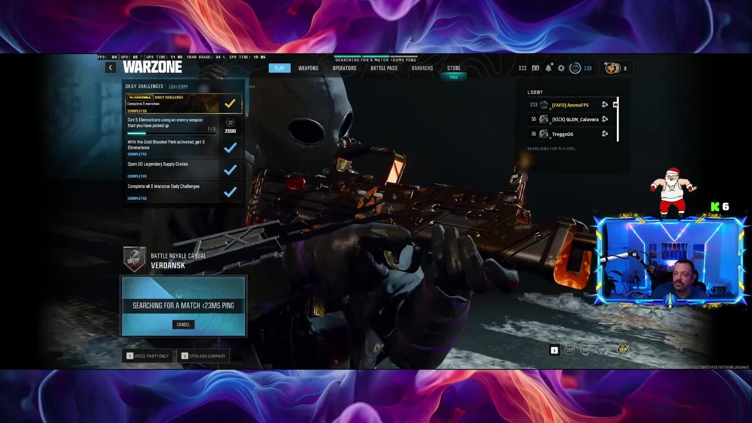Click the party leader crown icon
This screenshot has height=423, width=752.
(615, 105)
